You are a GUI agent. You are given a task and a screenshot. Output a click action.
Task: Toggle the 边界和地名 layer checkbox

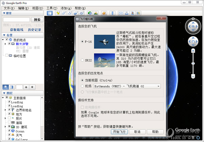pyautogui.click(x=9, y=109)
